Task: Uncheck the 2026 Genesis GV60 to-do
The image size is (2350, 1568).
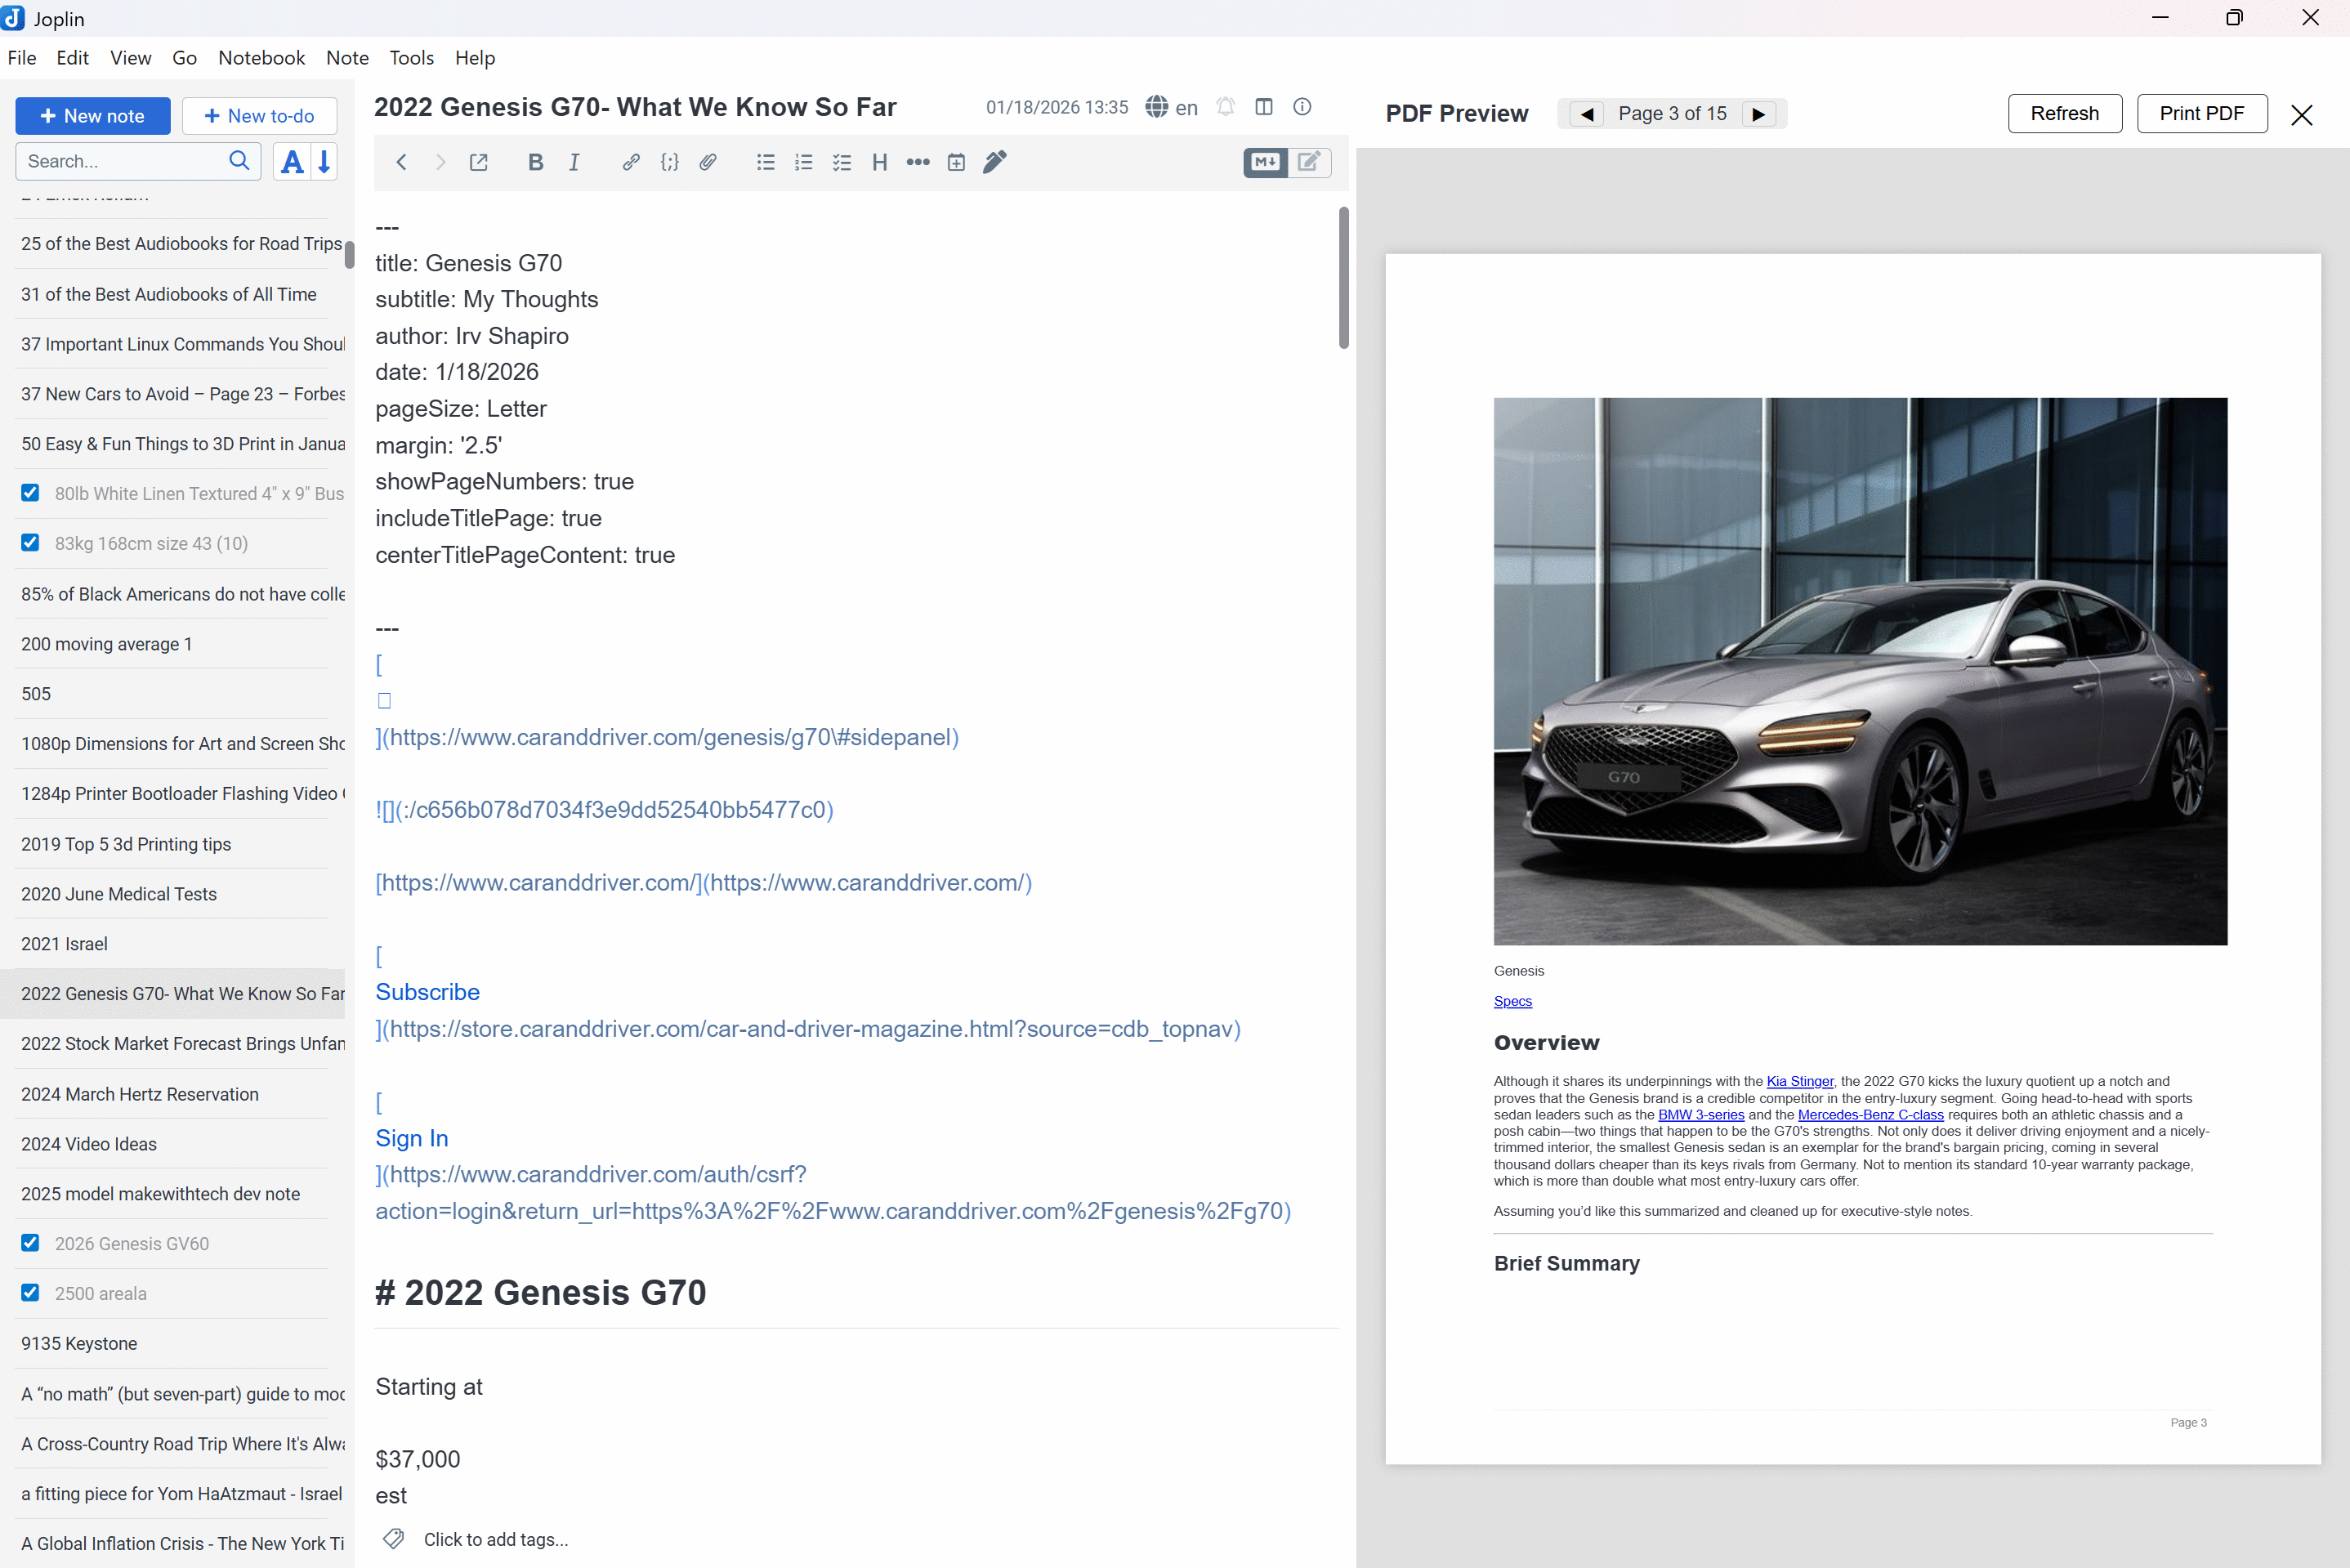Action: (x=30, y=1243)
